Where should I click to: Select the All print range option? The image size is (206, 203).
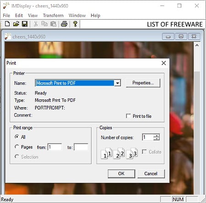(17, 137)
